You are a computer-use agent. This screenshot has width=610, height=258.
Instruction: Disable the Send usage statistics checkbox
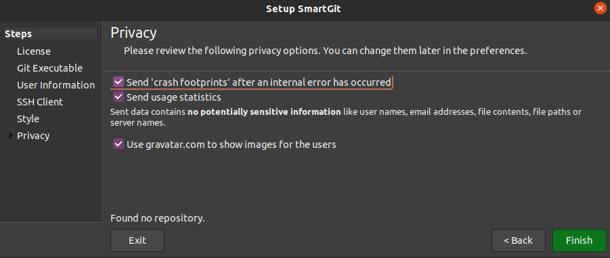(118, 97)
